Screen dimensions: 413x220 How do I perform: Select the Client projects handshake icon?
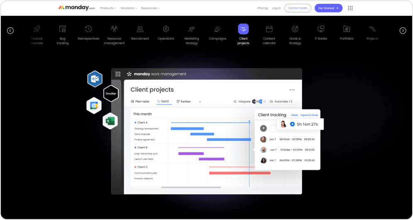coord(243,29)
